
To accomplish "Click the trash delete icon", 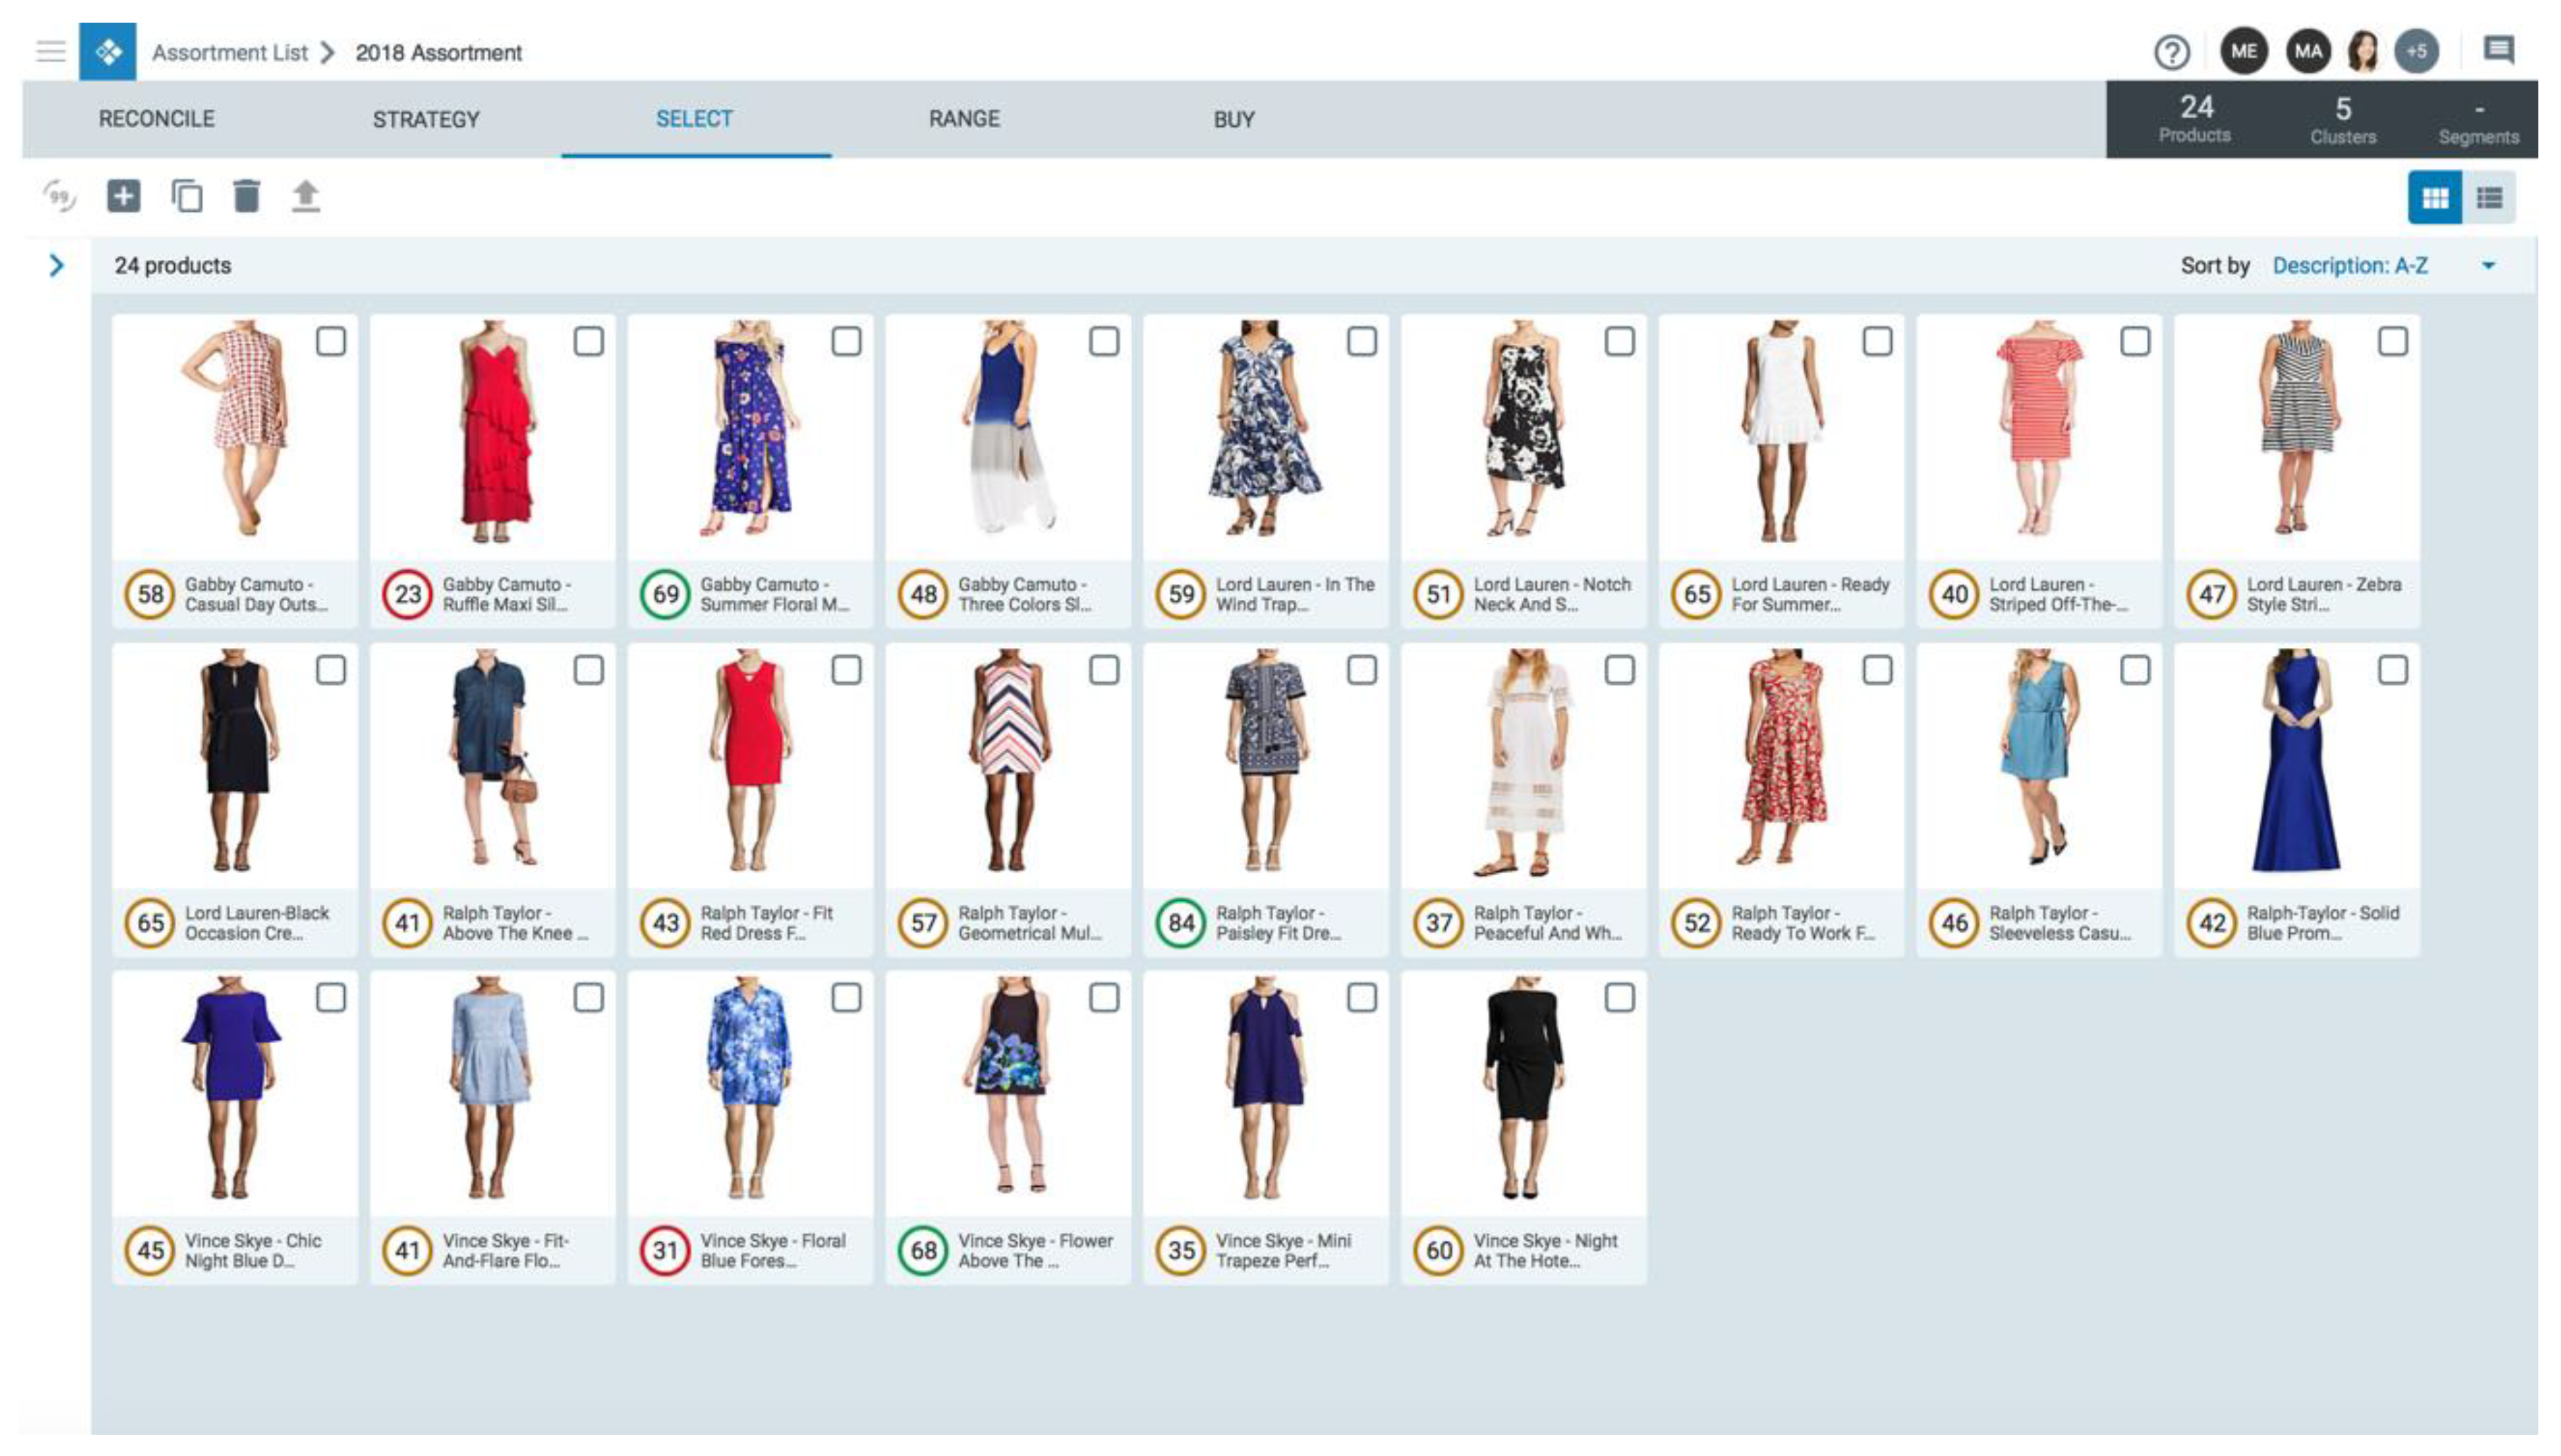I will (246, 196).
